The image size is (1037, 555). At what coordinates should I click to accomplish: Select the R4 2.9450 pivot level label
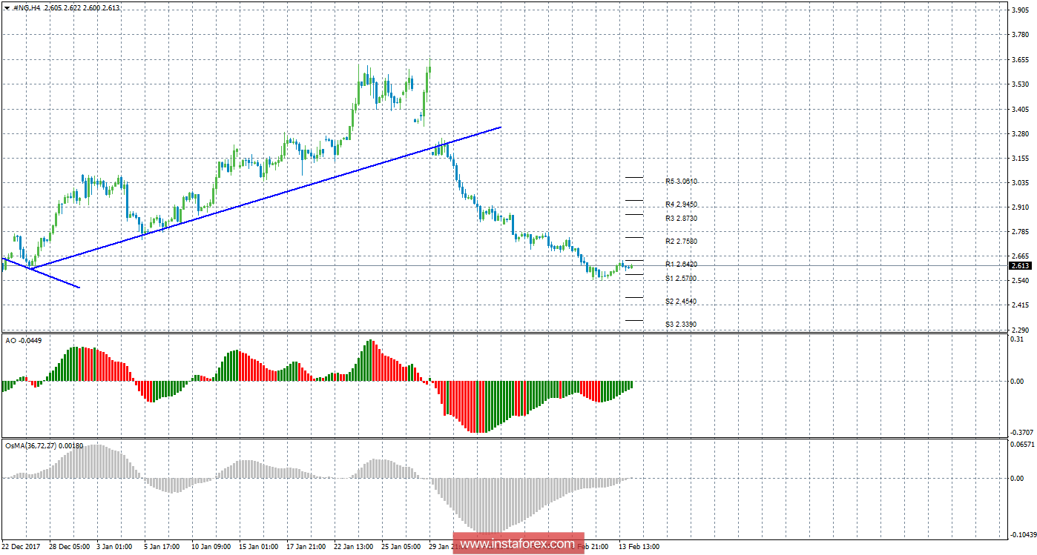(x=681, y=204)
